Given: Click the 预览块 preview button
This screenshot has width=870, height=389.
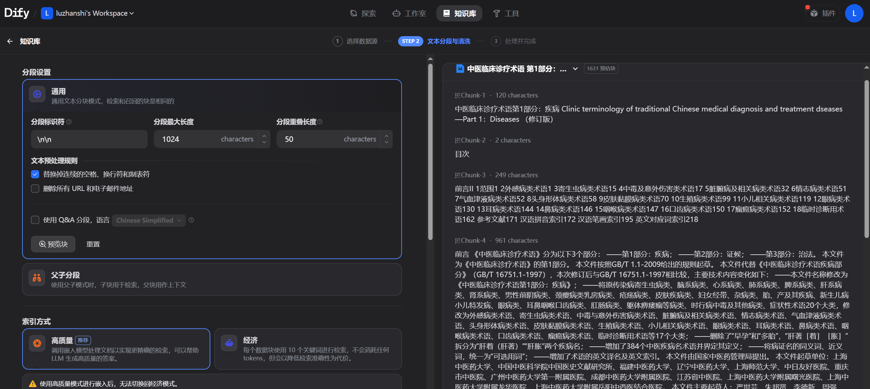Looking at the screenshot, I should click(x=53, y=244).
